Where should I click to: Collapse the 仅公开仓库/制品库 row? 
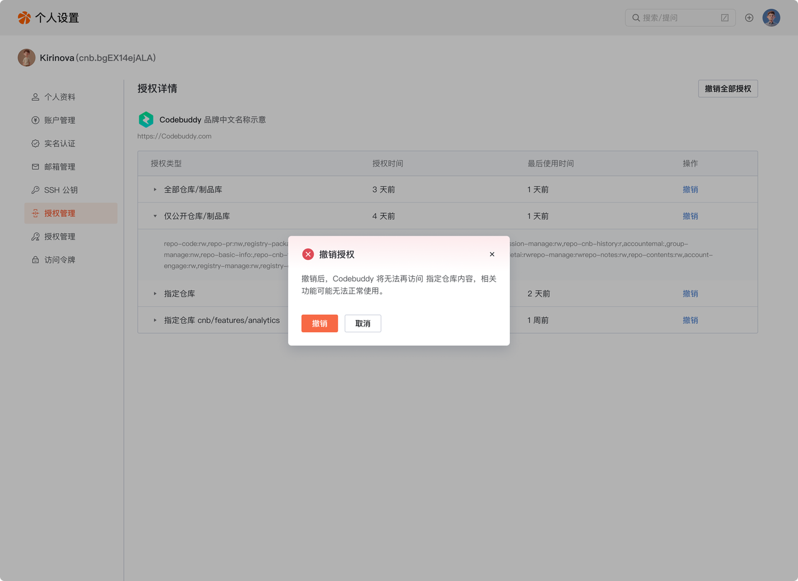point(155,216)
